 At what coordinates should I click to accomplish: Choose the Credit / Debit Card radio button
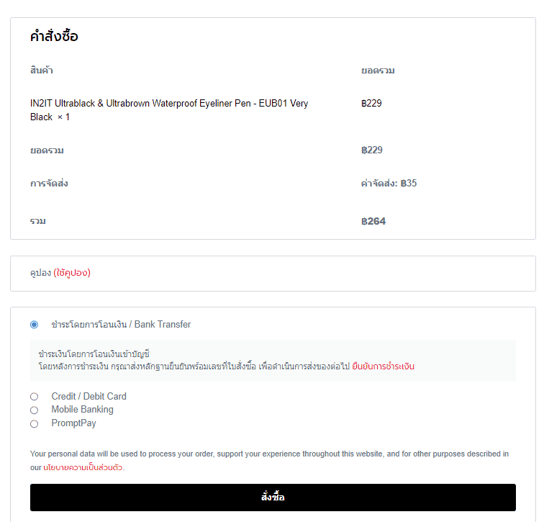pos(34,397)
